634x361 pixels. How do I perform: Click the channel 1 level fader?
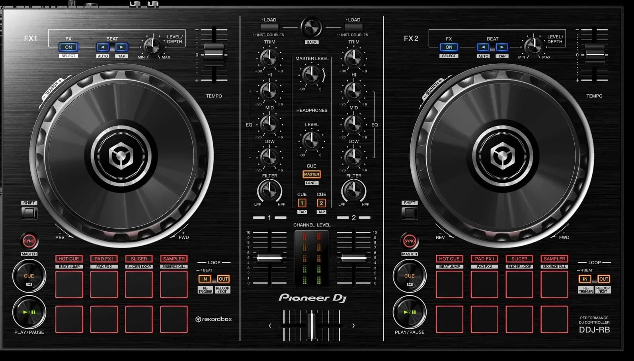point(269,258)
